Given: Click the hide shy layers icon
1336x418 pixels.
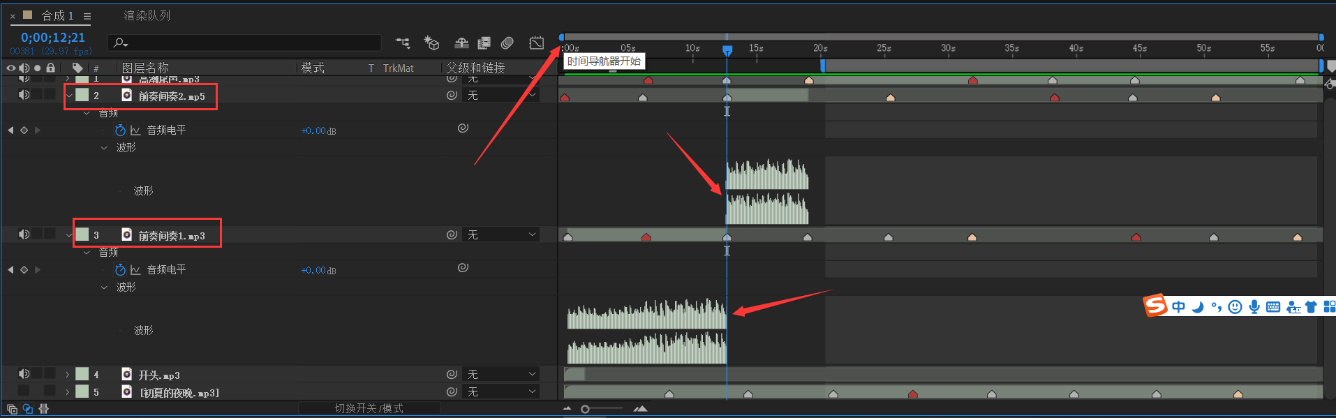Looking at the screenshot, I should (461, 43).
